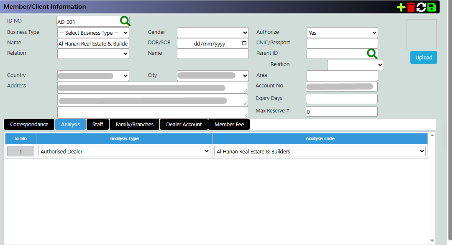Click the empty third Address text box

[153, 112]
